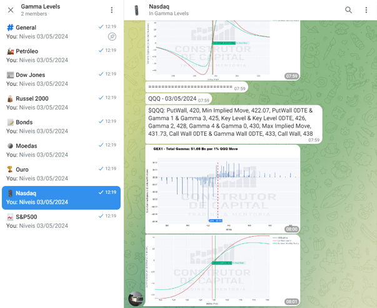Click the separator line message of equal signs

(x=197, y=87)
